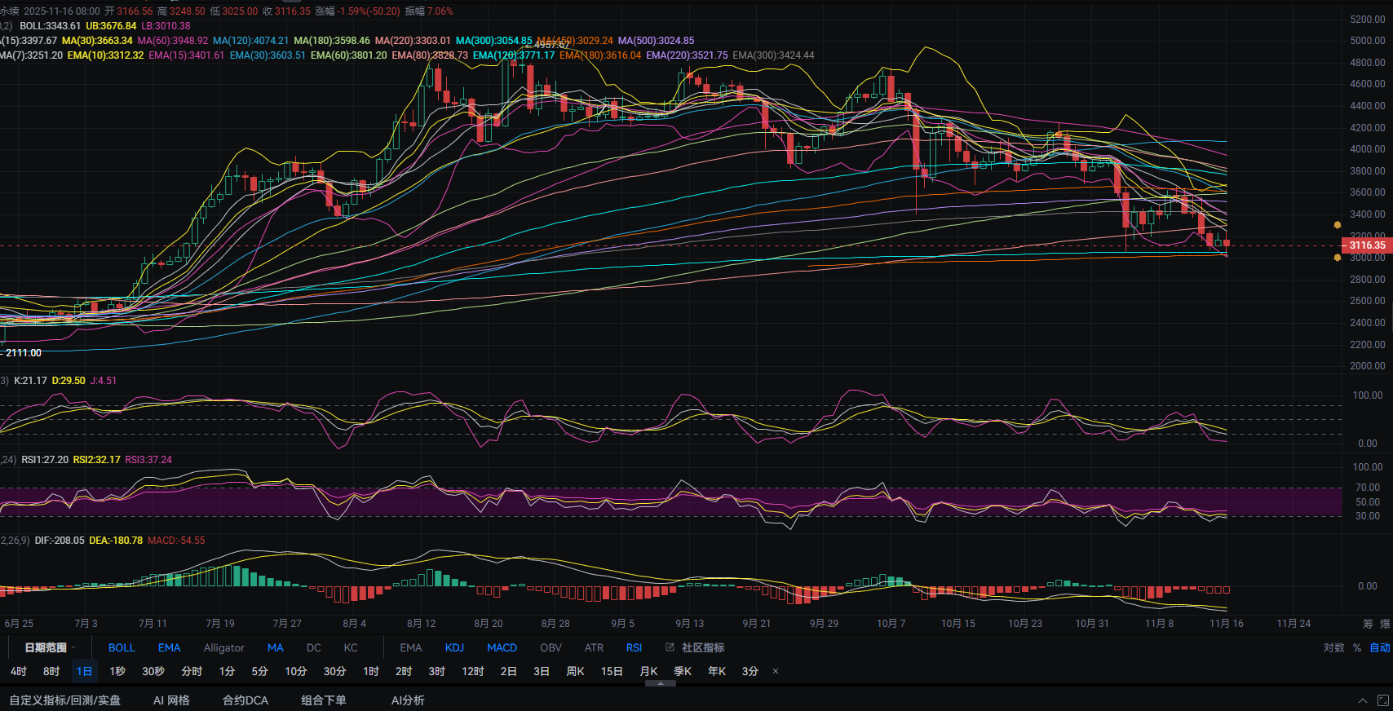Enable the Alligator indicator
The width and height of the screenshot is (1393, 711).
pyautogui.click(x=223, y=647)
